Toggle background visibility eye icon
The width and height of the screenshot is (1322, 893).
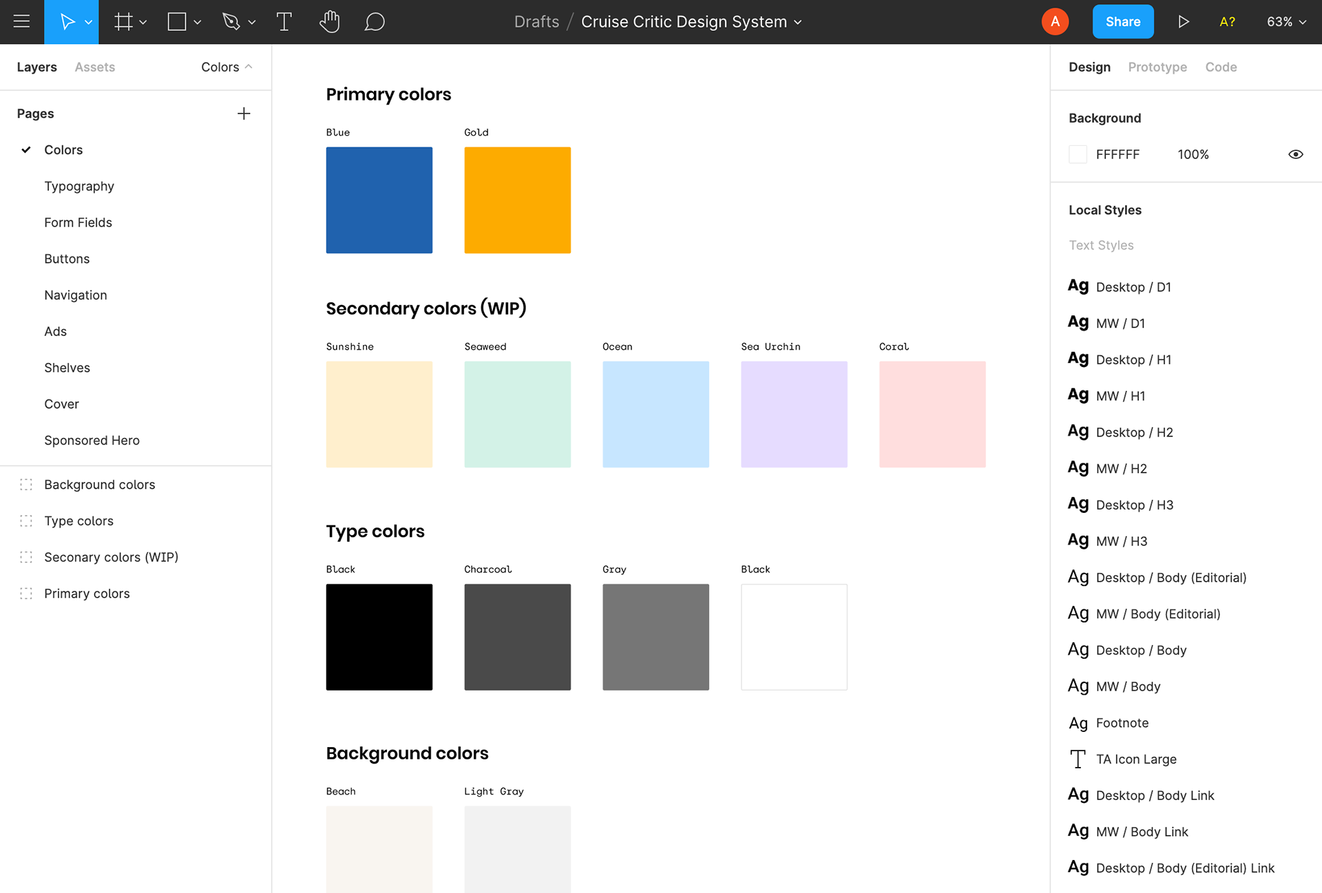pyautogui.click(x=1295, y=154)
